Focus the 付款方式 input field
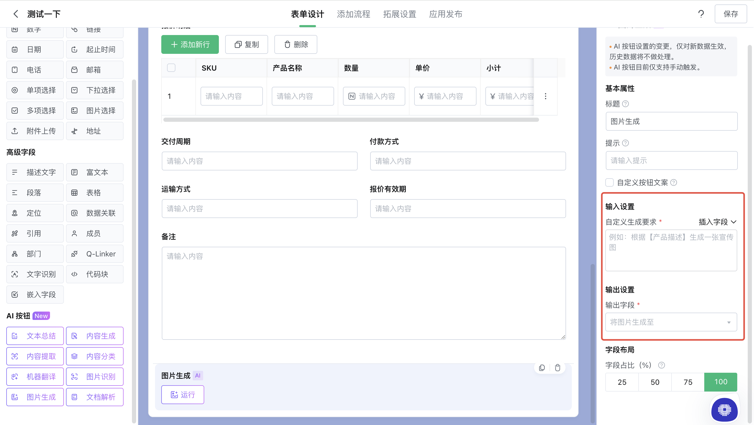 [x=468, y=161]
